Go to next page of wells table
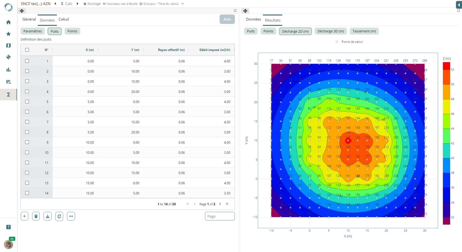This screenshot has width=462, height=252. [220, 204]
